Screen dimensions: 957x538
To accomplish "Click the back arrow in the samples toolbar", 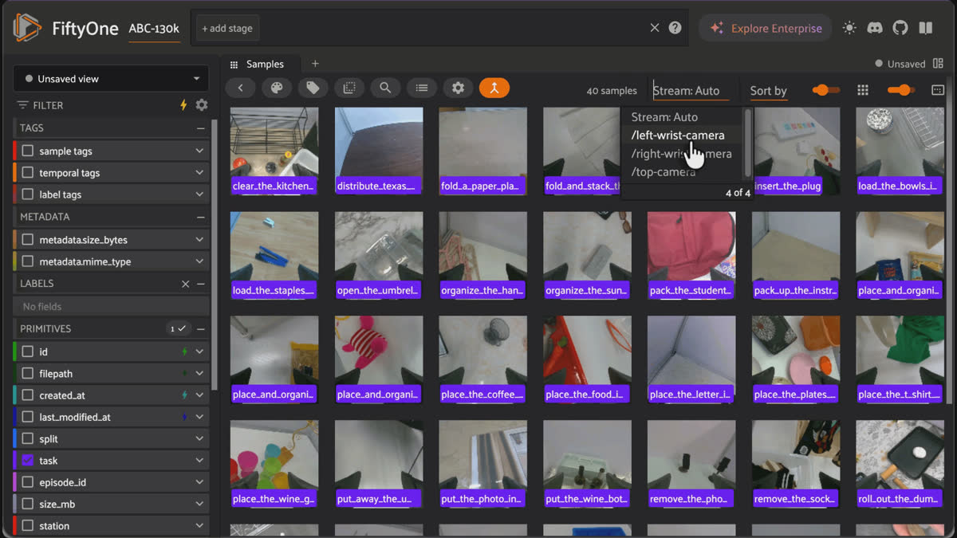I will (241, 88).
